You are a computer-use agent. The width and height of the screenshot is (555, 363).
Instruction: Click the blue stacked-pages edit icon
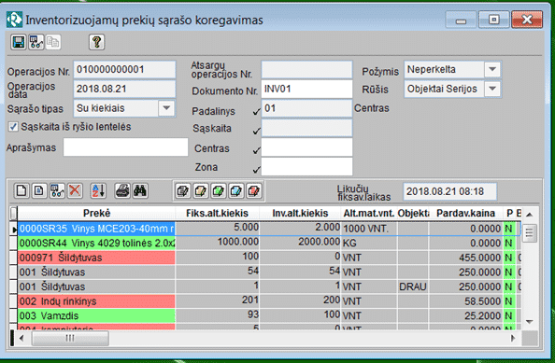click(236, 191)
